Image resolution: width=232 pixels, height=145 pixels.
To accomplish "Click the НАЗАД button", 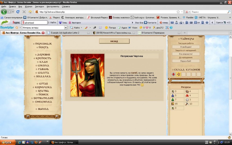I will tap(114, 41).
